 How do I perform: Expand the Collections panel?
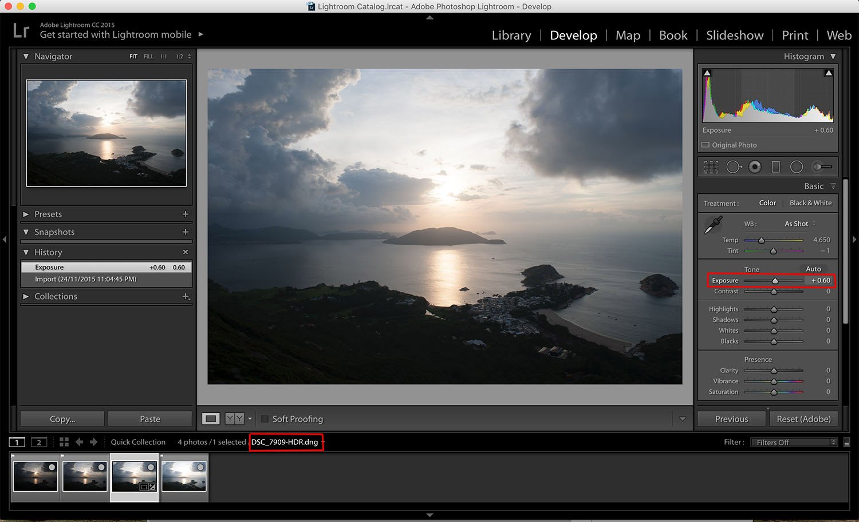[26, 296]
